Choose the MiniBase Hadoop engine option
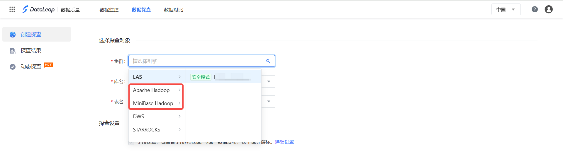563x154 pixels. [x=157, y=103]
